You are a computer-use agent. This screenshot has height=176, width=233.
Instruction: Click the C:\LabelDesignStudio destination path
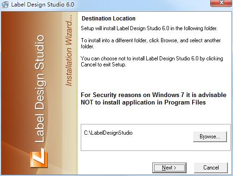point(108,133)
